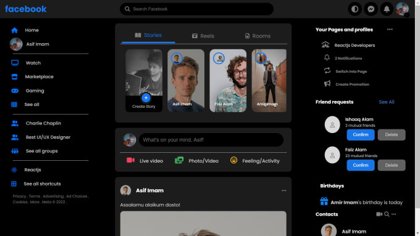Delete Faiz Alam's friend request
The height and width of the screenshot is (236, 420).
tap(392, 165)
